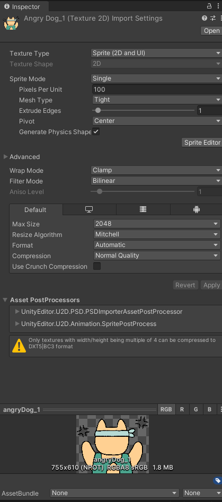Screen dimensions: 222x502
Task: Open the Texture Type dropdown
Action: point(156,53)
